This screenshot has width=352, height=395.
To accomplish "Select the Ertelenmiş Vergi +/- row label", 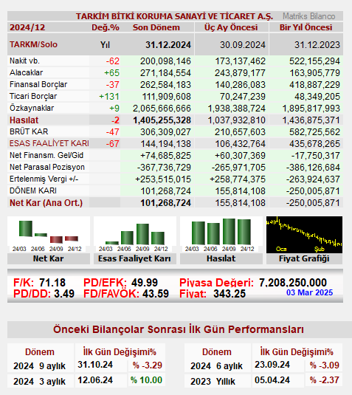I will pyautogui.click(x=44, y=179).
